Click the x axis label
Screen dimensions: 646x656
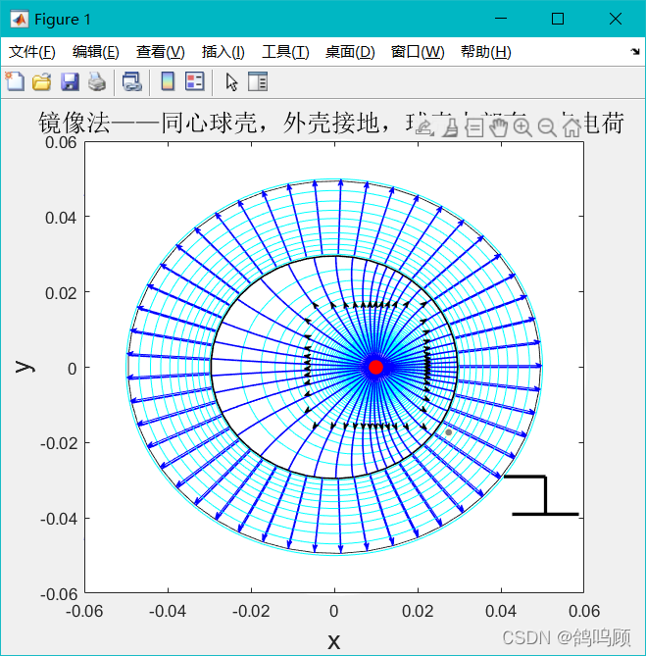click(x=333, y=641)
